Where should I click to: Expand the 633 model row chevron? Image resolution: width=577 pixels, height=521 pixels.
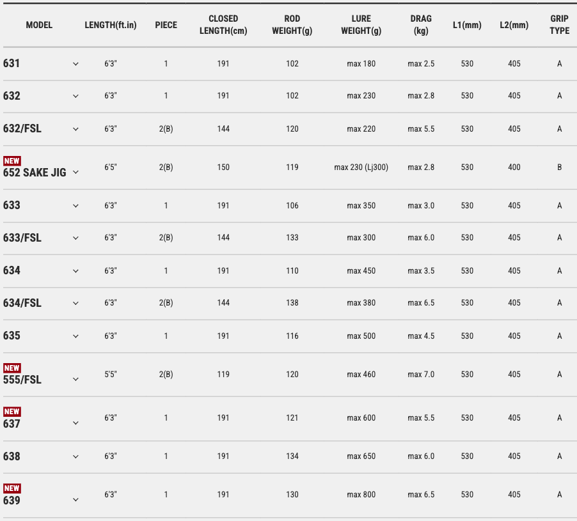click(x=75, y=206)
